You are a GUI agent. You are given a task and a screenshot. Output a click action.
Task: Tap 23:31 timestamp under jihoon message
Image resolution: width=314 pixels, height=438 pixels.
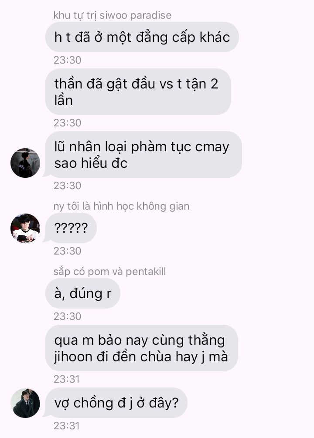(67, 379)
